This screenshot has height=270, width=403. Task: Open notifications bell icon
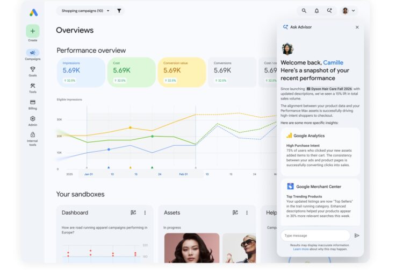pos(316,11)
